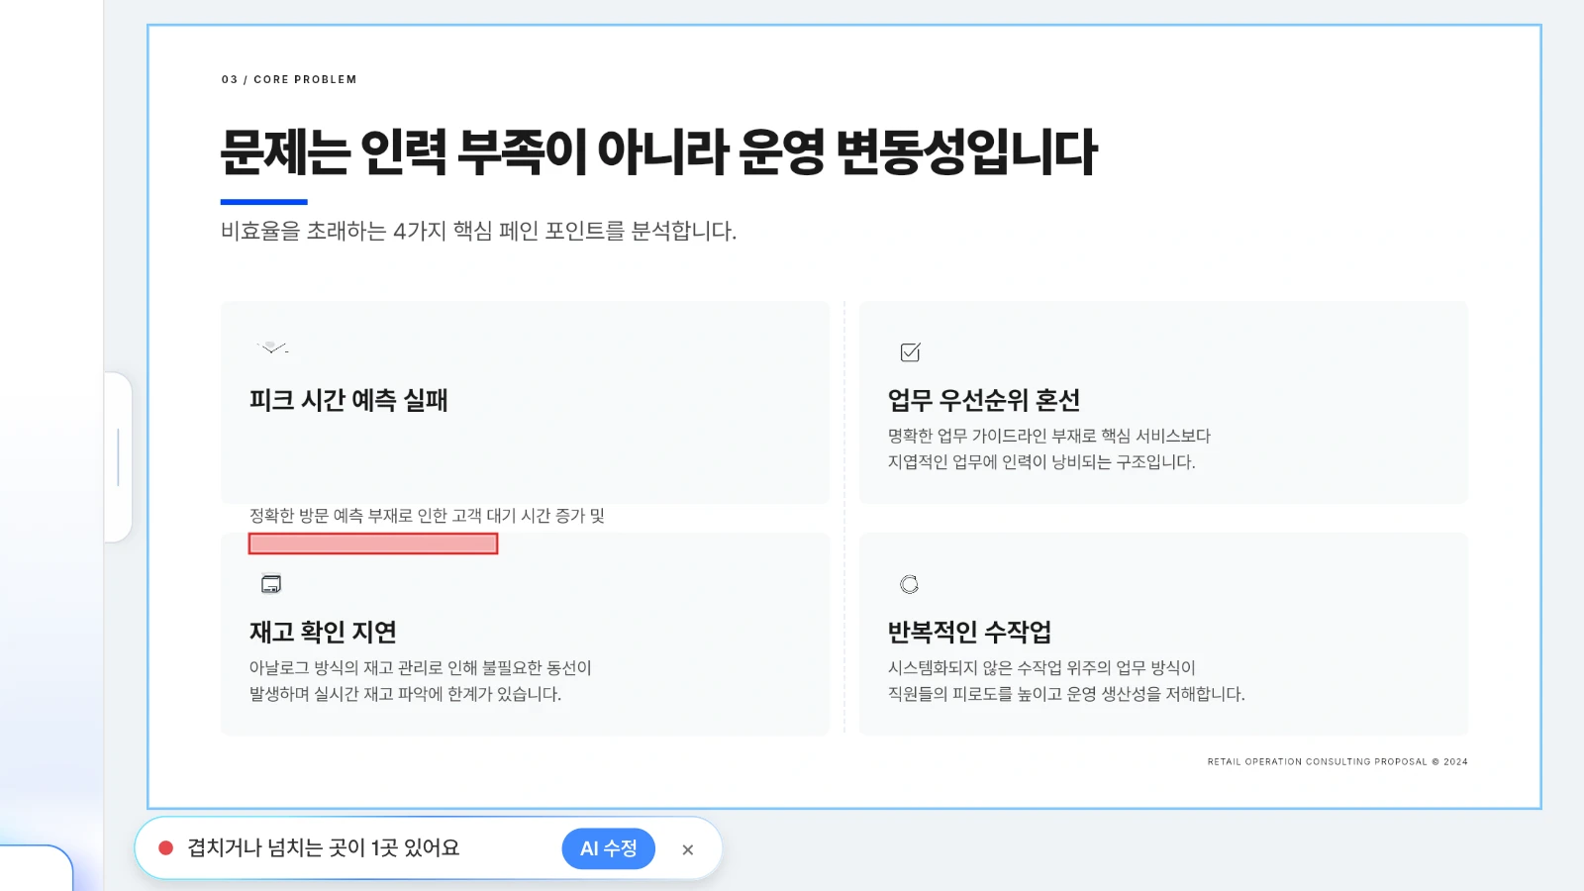Viewport: 1584px width, 891px height.
Task: Click the overflowing text 정확한 방문 예측 부재로 인한
Action: 427,516
